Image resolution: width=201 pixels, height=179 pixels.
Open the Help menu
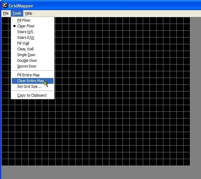pyautogui.click(x=29, y=13)
